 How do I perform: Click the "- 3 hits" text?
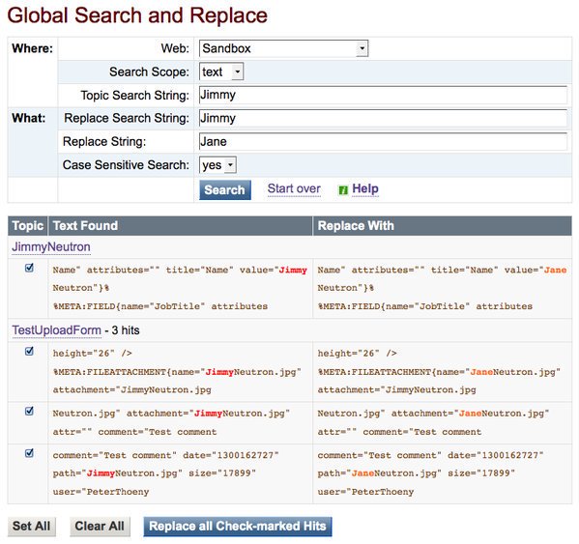122,329
